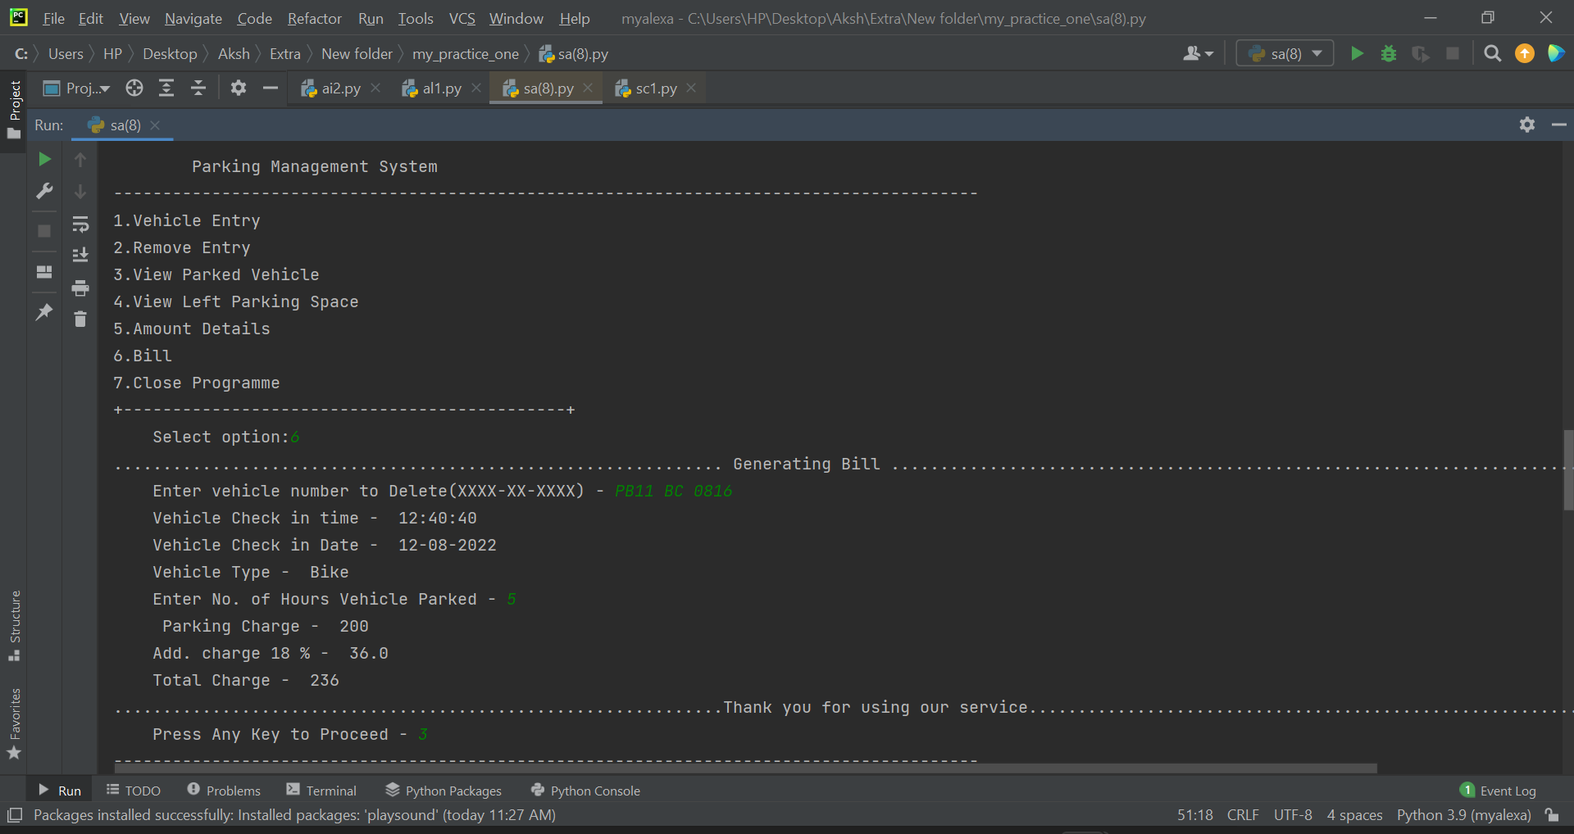Click down the stack trace arrow
1574x834 pixels.
point(80,192)
